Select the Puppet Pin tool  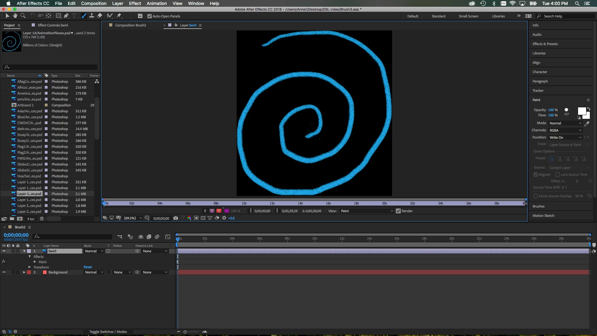coord(119,16)
